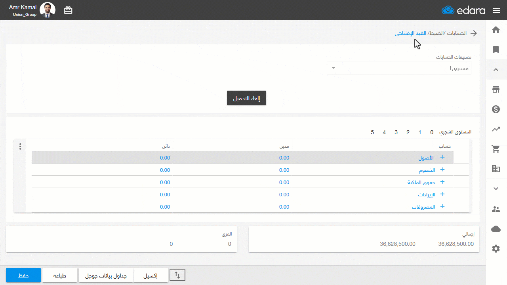Expand the حقوق الملكية account row
The image size is (507, 285).
pos(442,182)
